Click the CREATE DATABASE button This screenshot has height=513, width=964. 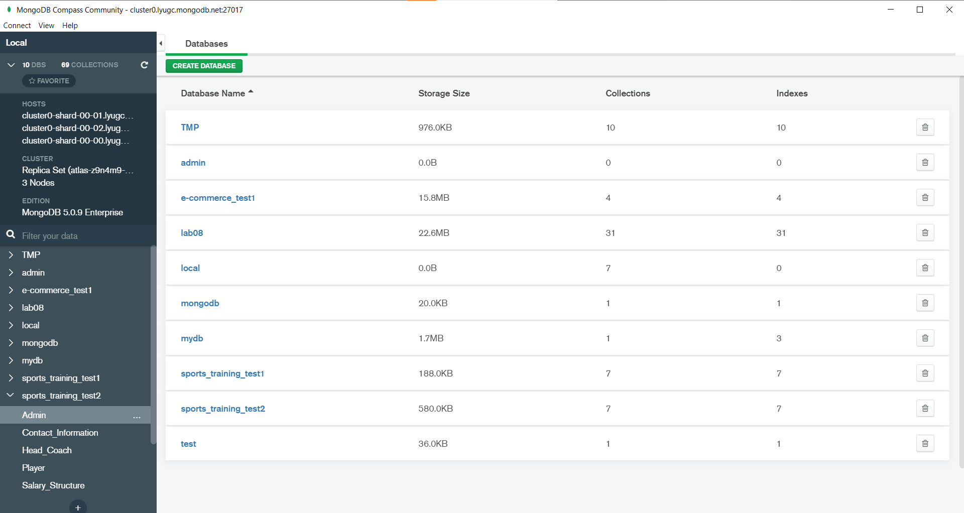click(204, 66)
